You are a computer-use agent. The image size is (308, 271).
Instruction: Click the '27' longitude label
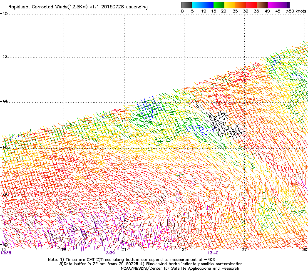(244, 250)
